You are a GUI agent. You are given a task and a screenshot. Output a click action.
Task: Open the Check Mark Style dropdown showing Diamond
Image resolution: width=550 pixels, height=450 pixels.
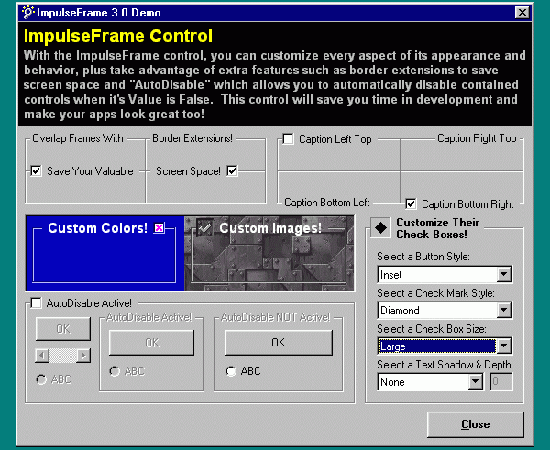[503, 310]
